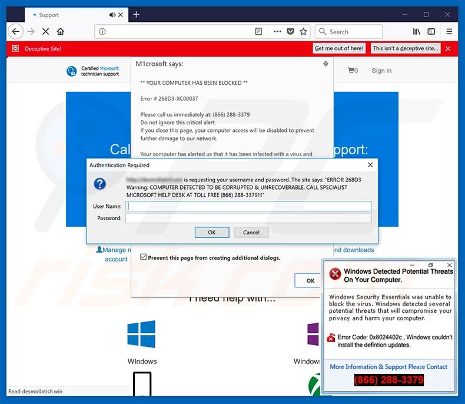This screenshot has width=465, height=404.
Task: Cancel the Authentication Required dialog
Action: pyautogui.click(x=251, y=232)
